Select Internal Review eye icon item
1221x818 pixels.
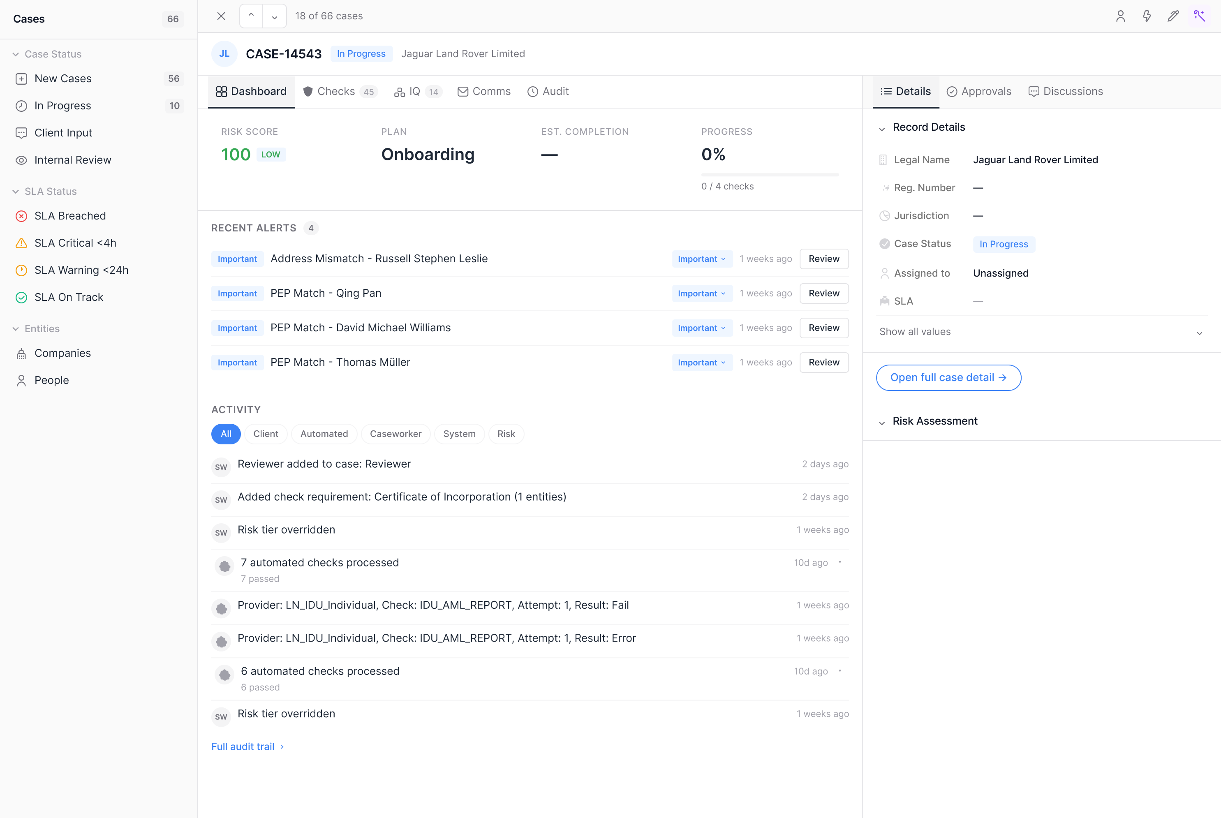pyautogui.click(x=72, y=160)
